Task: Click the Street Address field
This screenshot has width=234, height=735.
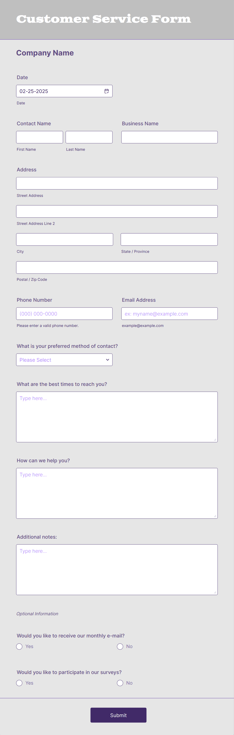Action: coord(117,183)
